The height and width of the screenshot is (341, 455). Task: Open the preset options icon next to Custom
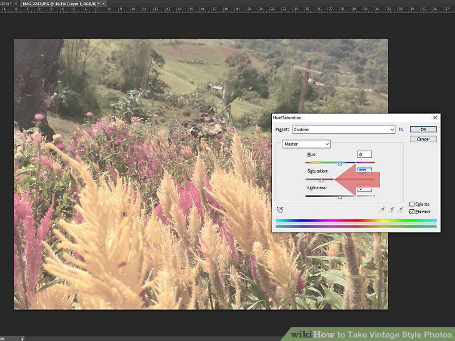401,130
